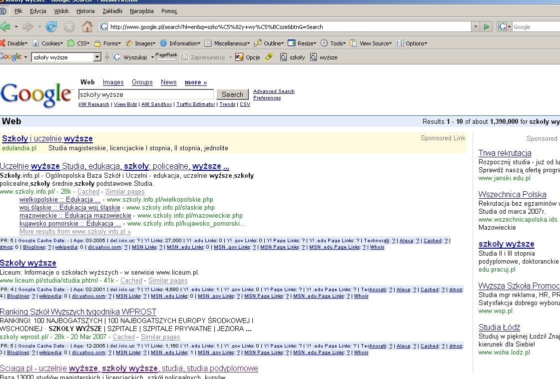
Task: Reload the page with the refresh icon
Action: pyautogui.click(x=51, y=27)
